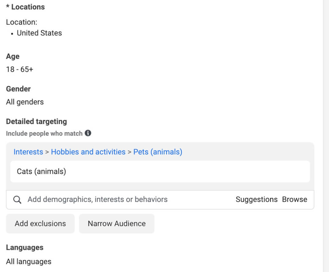
Task: Select the United States location entry
Action: [39, 33]
